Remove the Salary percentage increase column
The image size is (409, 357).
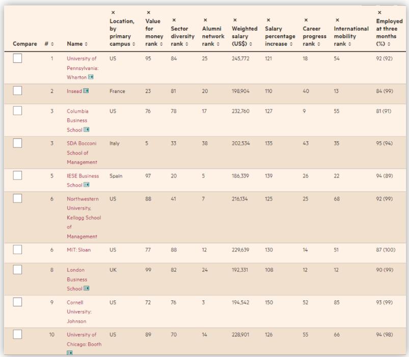pos(268,20)
